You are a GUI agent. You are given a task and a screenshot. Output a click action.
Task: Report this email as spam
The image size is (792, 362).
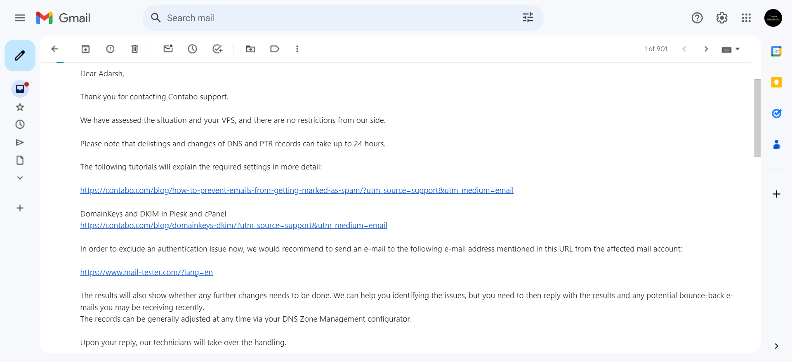pos(110,49)
